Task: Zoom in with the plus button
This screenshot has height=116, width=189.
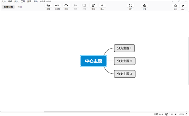Action: (x=175, y=114)
